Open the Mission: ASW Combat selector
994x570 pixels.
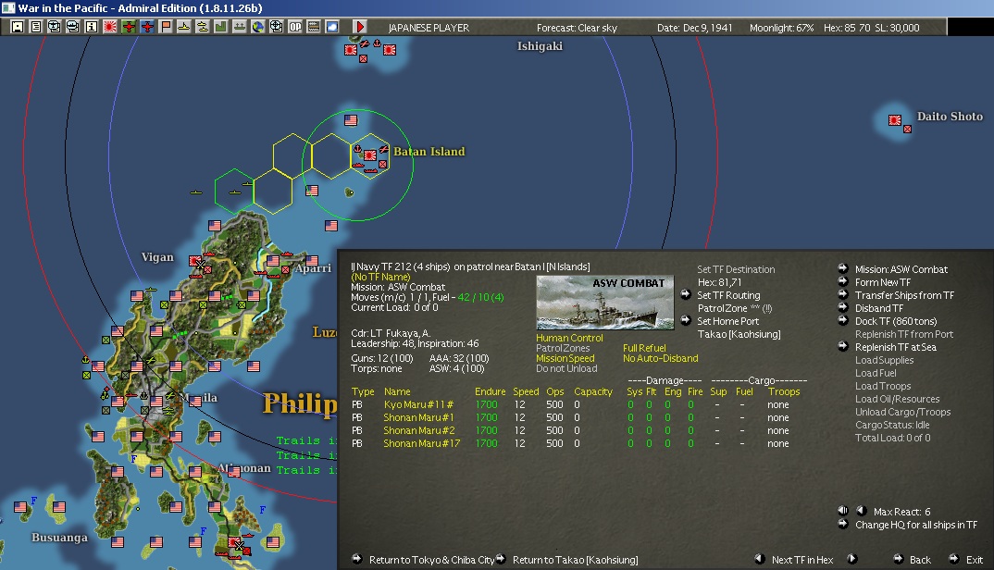coord(901,269)
